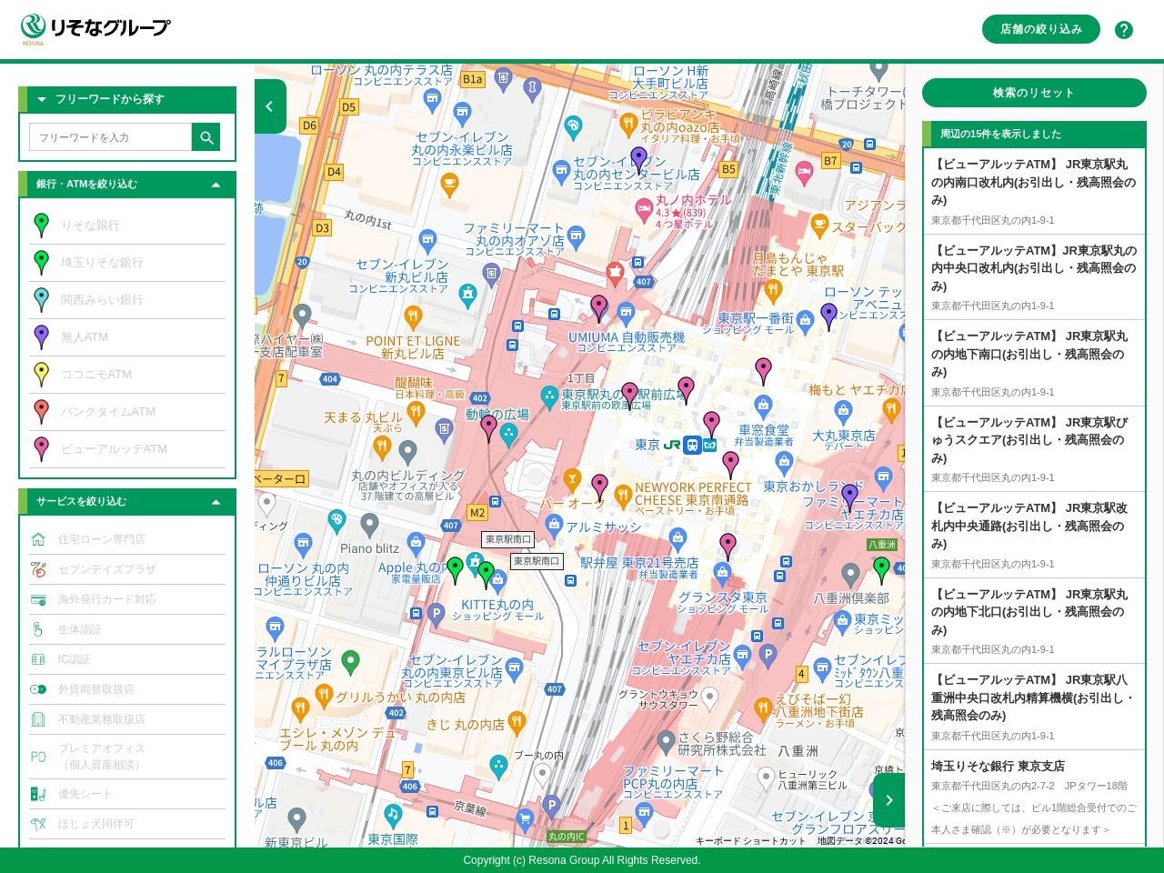1164x873 pixels.
Task: Select プレミアオフィス service filter
Action: pyautogui.click(x=127, y=757)
